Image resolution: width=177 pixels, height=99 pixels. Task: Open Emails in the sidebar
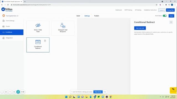12,26
